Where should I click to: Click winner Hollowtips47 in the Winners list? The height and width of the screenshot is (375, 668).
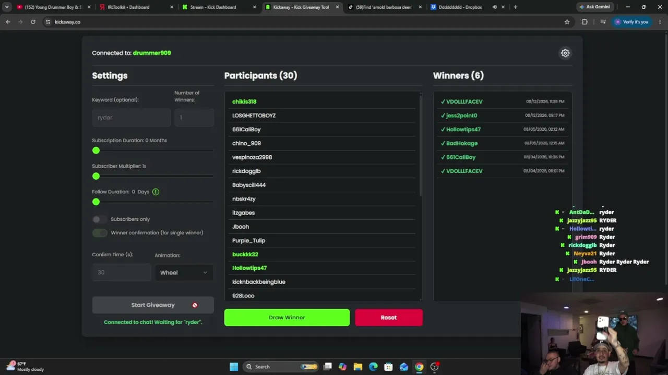pos(463,129)
